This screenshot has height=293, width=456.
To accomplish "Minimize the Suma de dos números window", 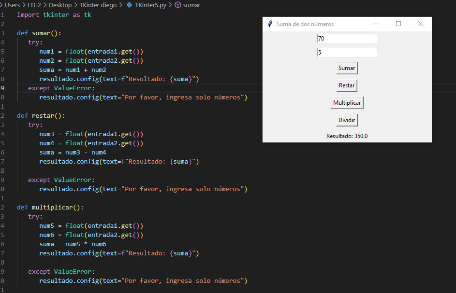I will (376, 24).
